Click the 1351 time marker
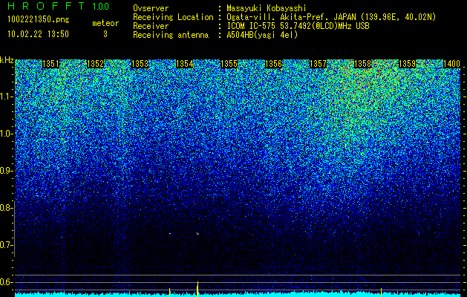The image size is (467, 297). coord(50,64)
